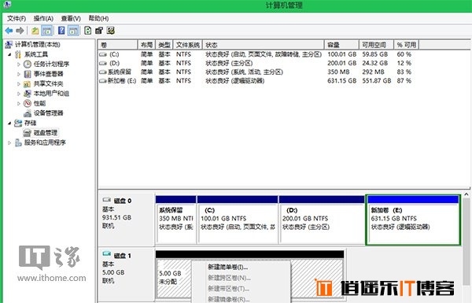Open the 操作(A) menu
The image size is (472, 303).
(43, 18)
